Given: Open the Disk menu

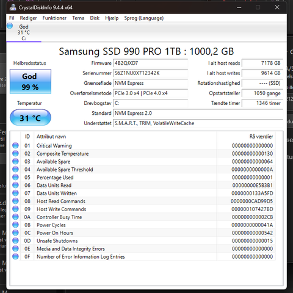Looking at the screenshot, I should [x=95, y=18].
